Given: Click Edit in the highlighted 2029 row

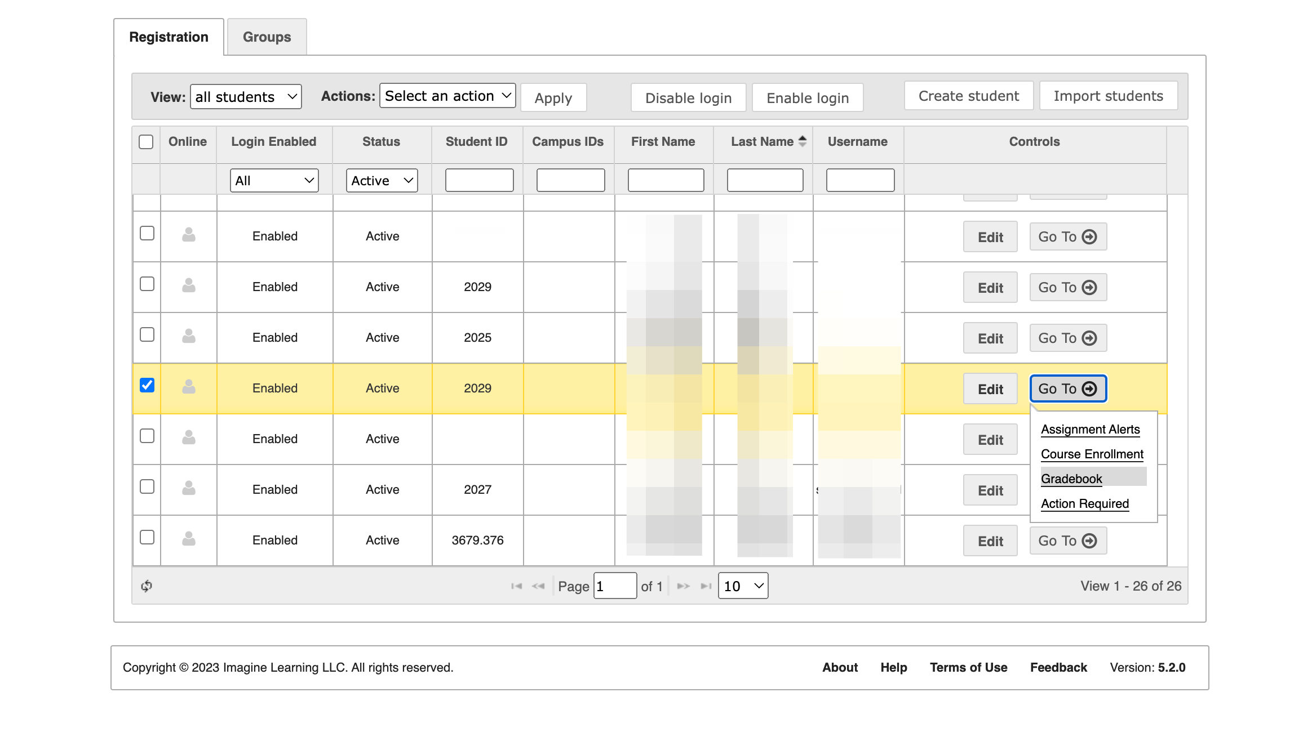Looking at the screenshot, I should point(990,389).
